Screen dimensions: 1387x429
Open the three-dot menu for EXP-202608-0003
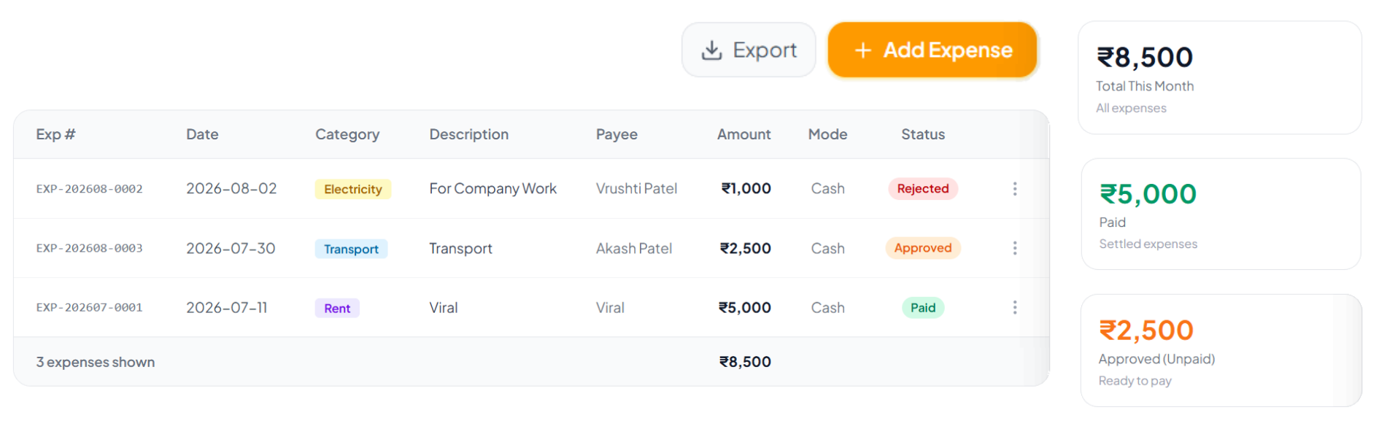point(1014,248)
